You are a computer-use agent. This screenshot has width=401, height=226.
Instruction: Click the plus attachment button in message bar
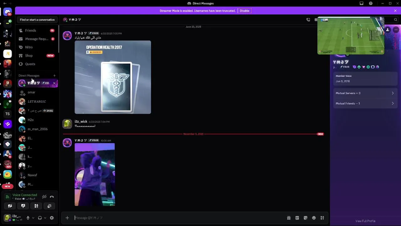67,218
